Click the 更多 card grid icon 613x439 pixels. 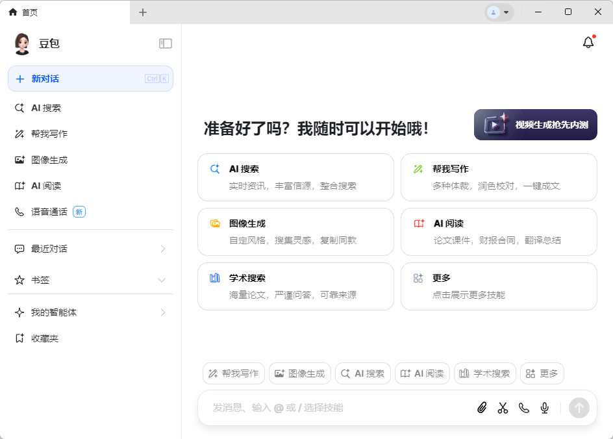418,278
